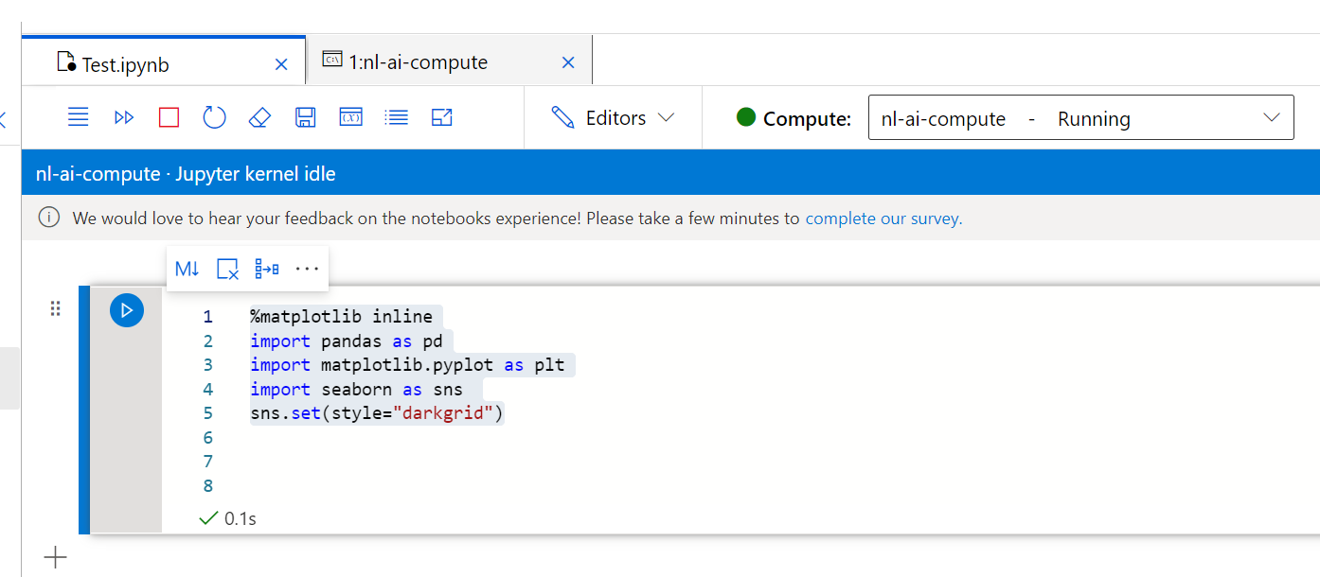Switch to the Test.ipynb tab
This screenshot has height=577, width=1320.
[126, 64]
